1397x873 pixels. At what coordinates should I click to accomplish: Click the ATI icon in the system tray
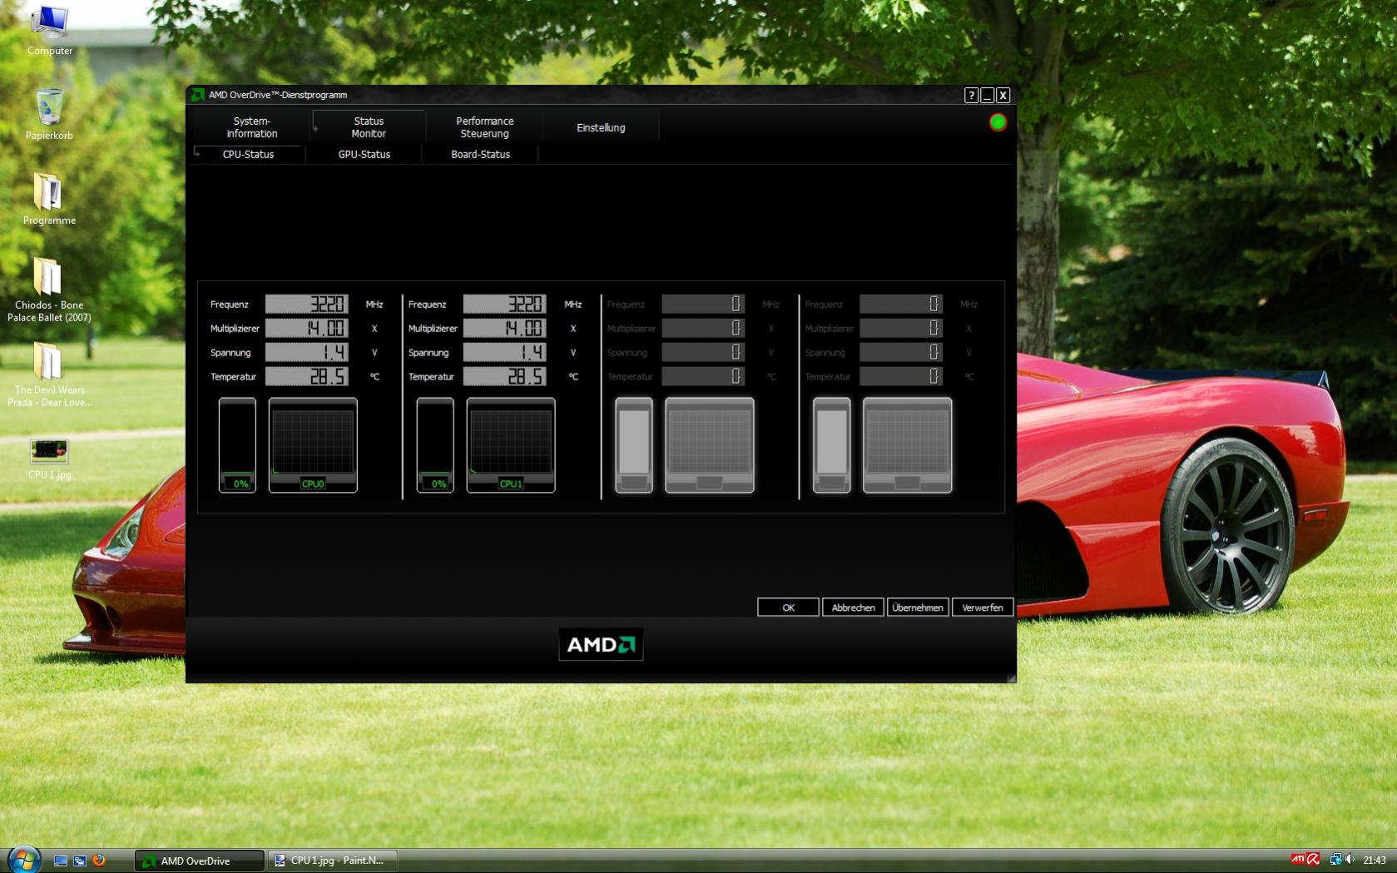coord(1298,859)
